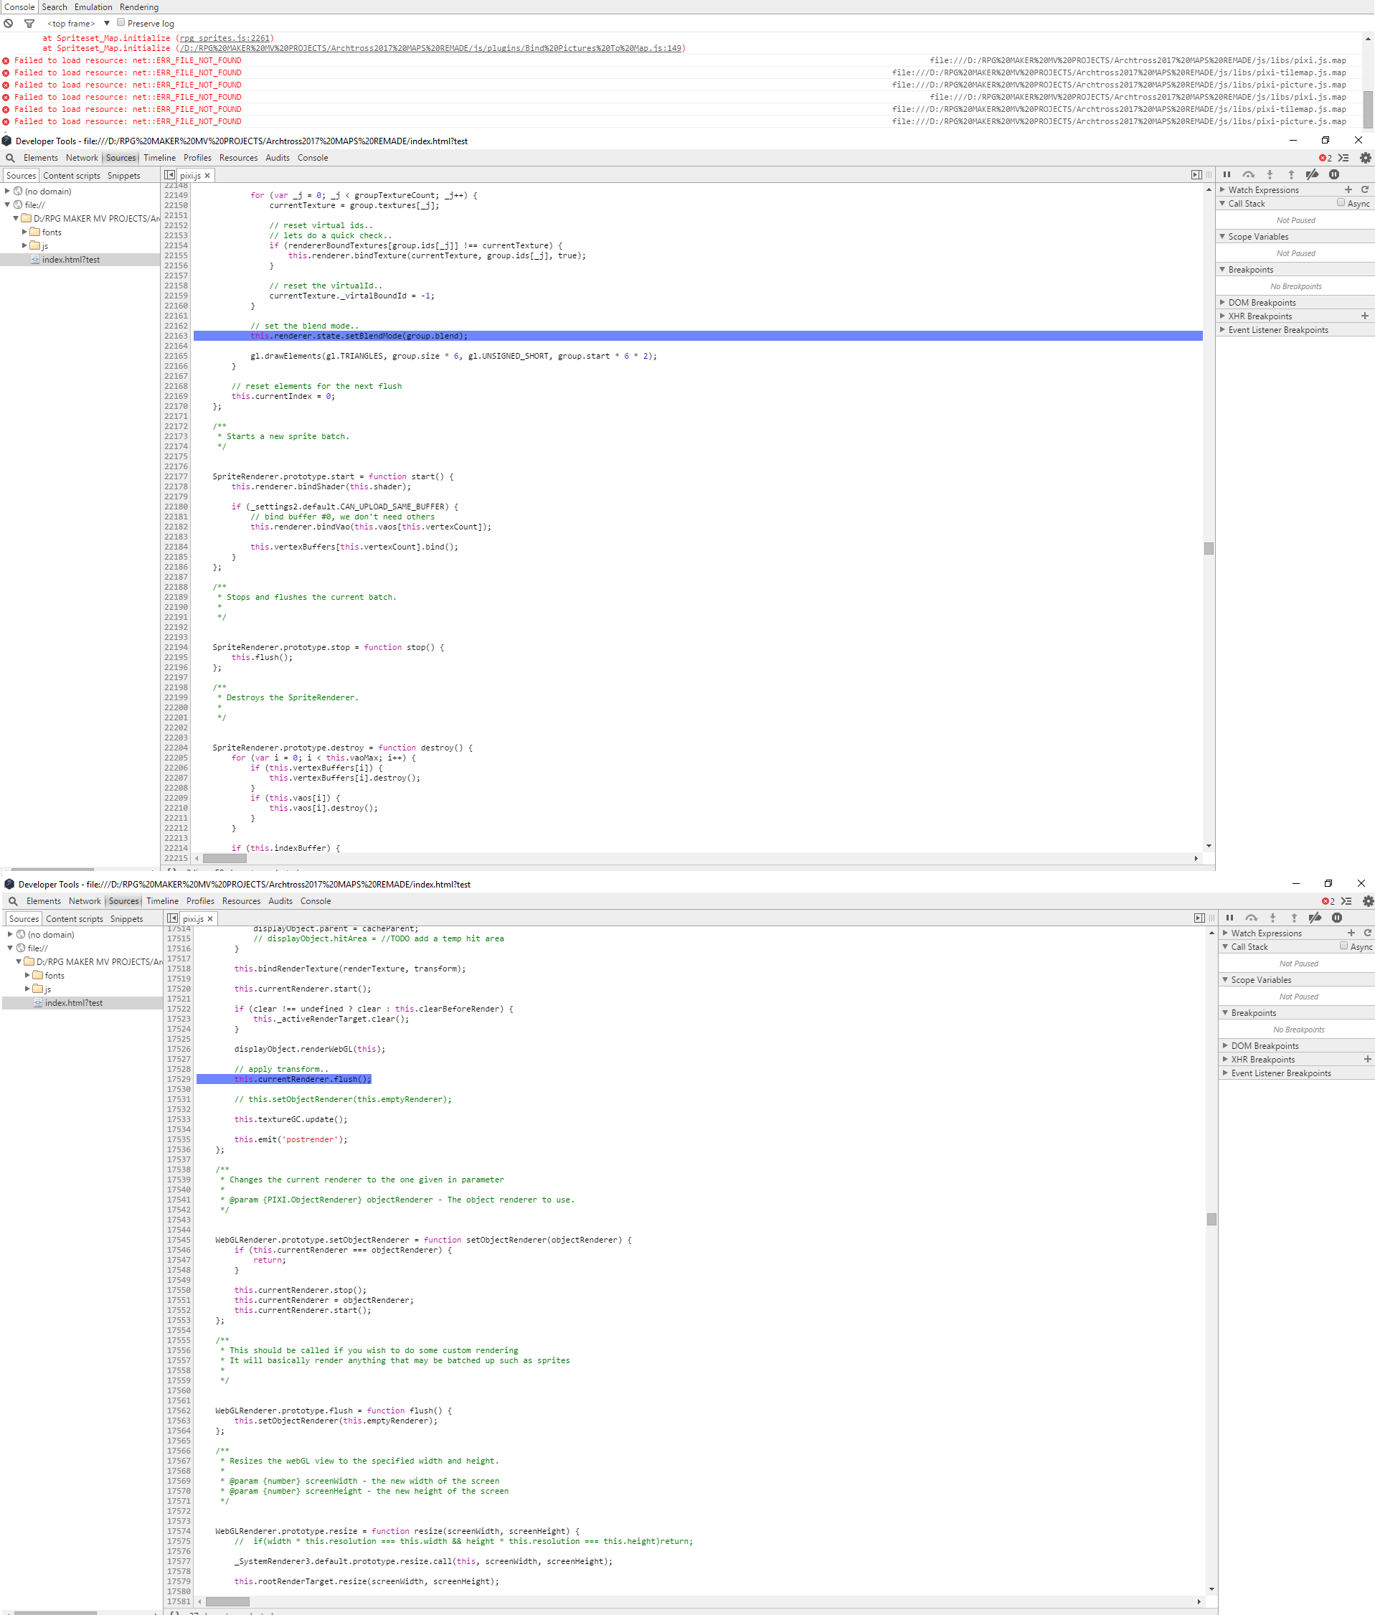Open Resources tab in the line 22163 window

(238, 159)
